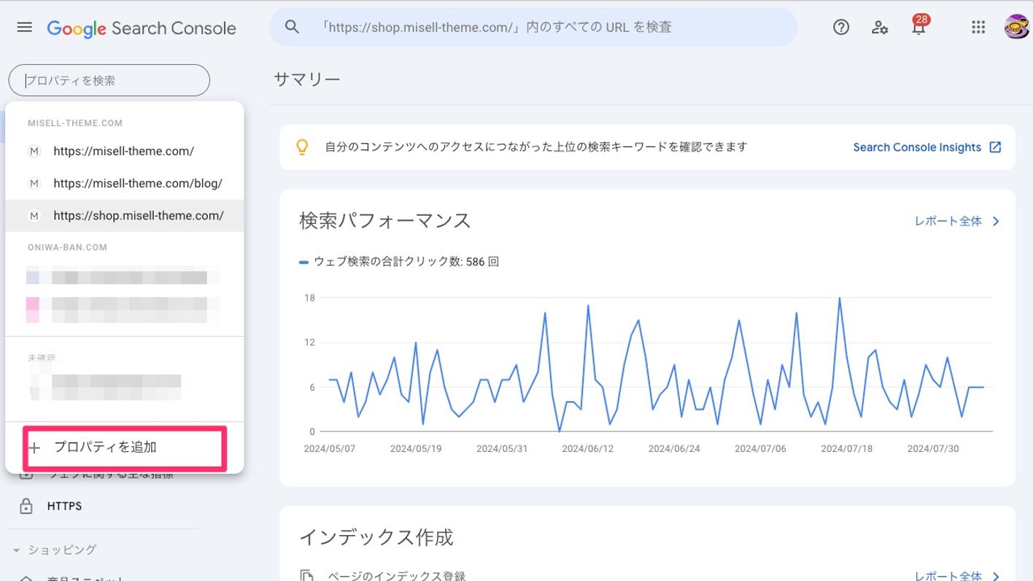The width and height of the screenshot is (1033, 581).
Task: Click the 2024/07/18 date label on chart
Action: [x=847, y=448]
